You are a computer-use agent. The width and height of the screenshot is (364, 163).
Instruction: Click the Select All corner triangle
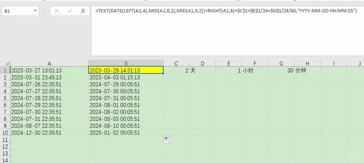[x=5, y=63]
